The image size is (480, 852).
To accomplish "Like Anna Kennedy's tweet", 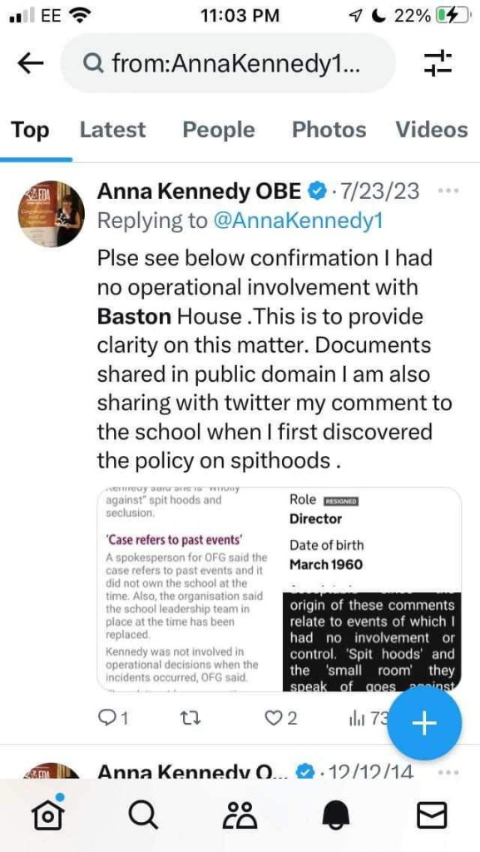I will pos(275,720).
